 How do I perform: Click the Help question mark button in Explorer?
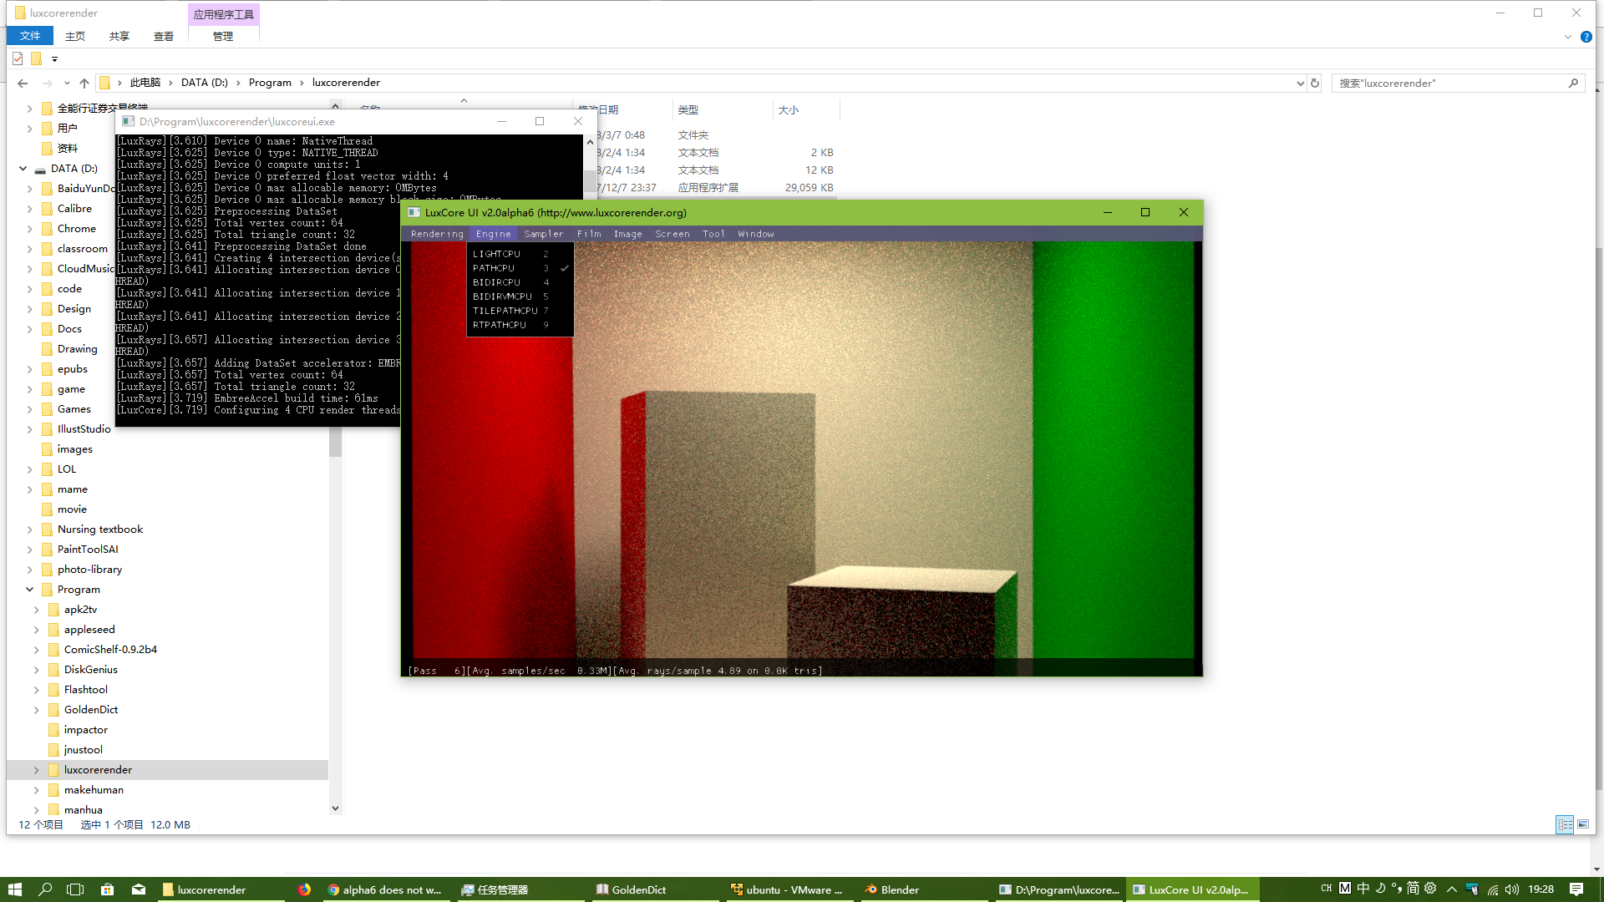tap(1586, 36)
